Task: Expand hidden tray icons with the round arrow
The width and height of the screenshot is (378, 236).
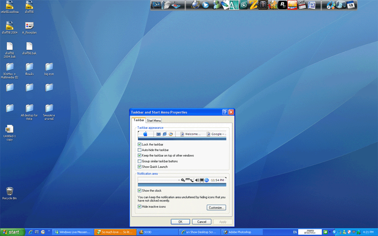Action: [335, 232]
